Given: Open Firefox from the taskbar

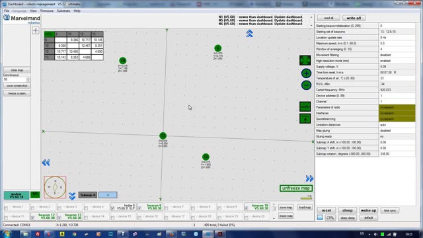Looking at the screenshot, I should [x=171, y=234].
